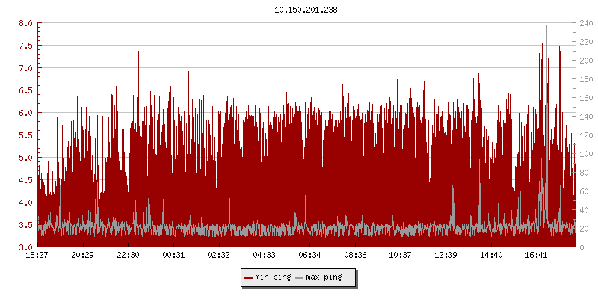Click the 14:40 time marker

[x=491, y=256]
